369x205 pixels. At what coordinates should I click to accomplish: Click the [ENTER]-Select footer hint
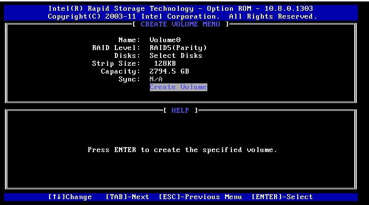[x=282, y=197]
